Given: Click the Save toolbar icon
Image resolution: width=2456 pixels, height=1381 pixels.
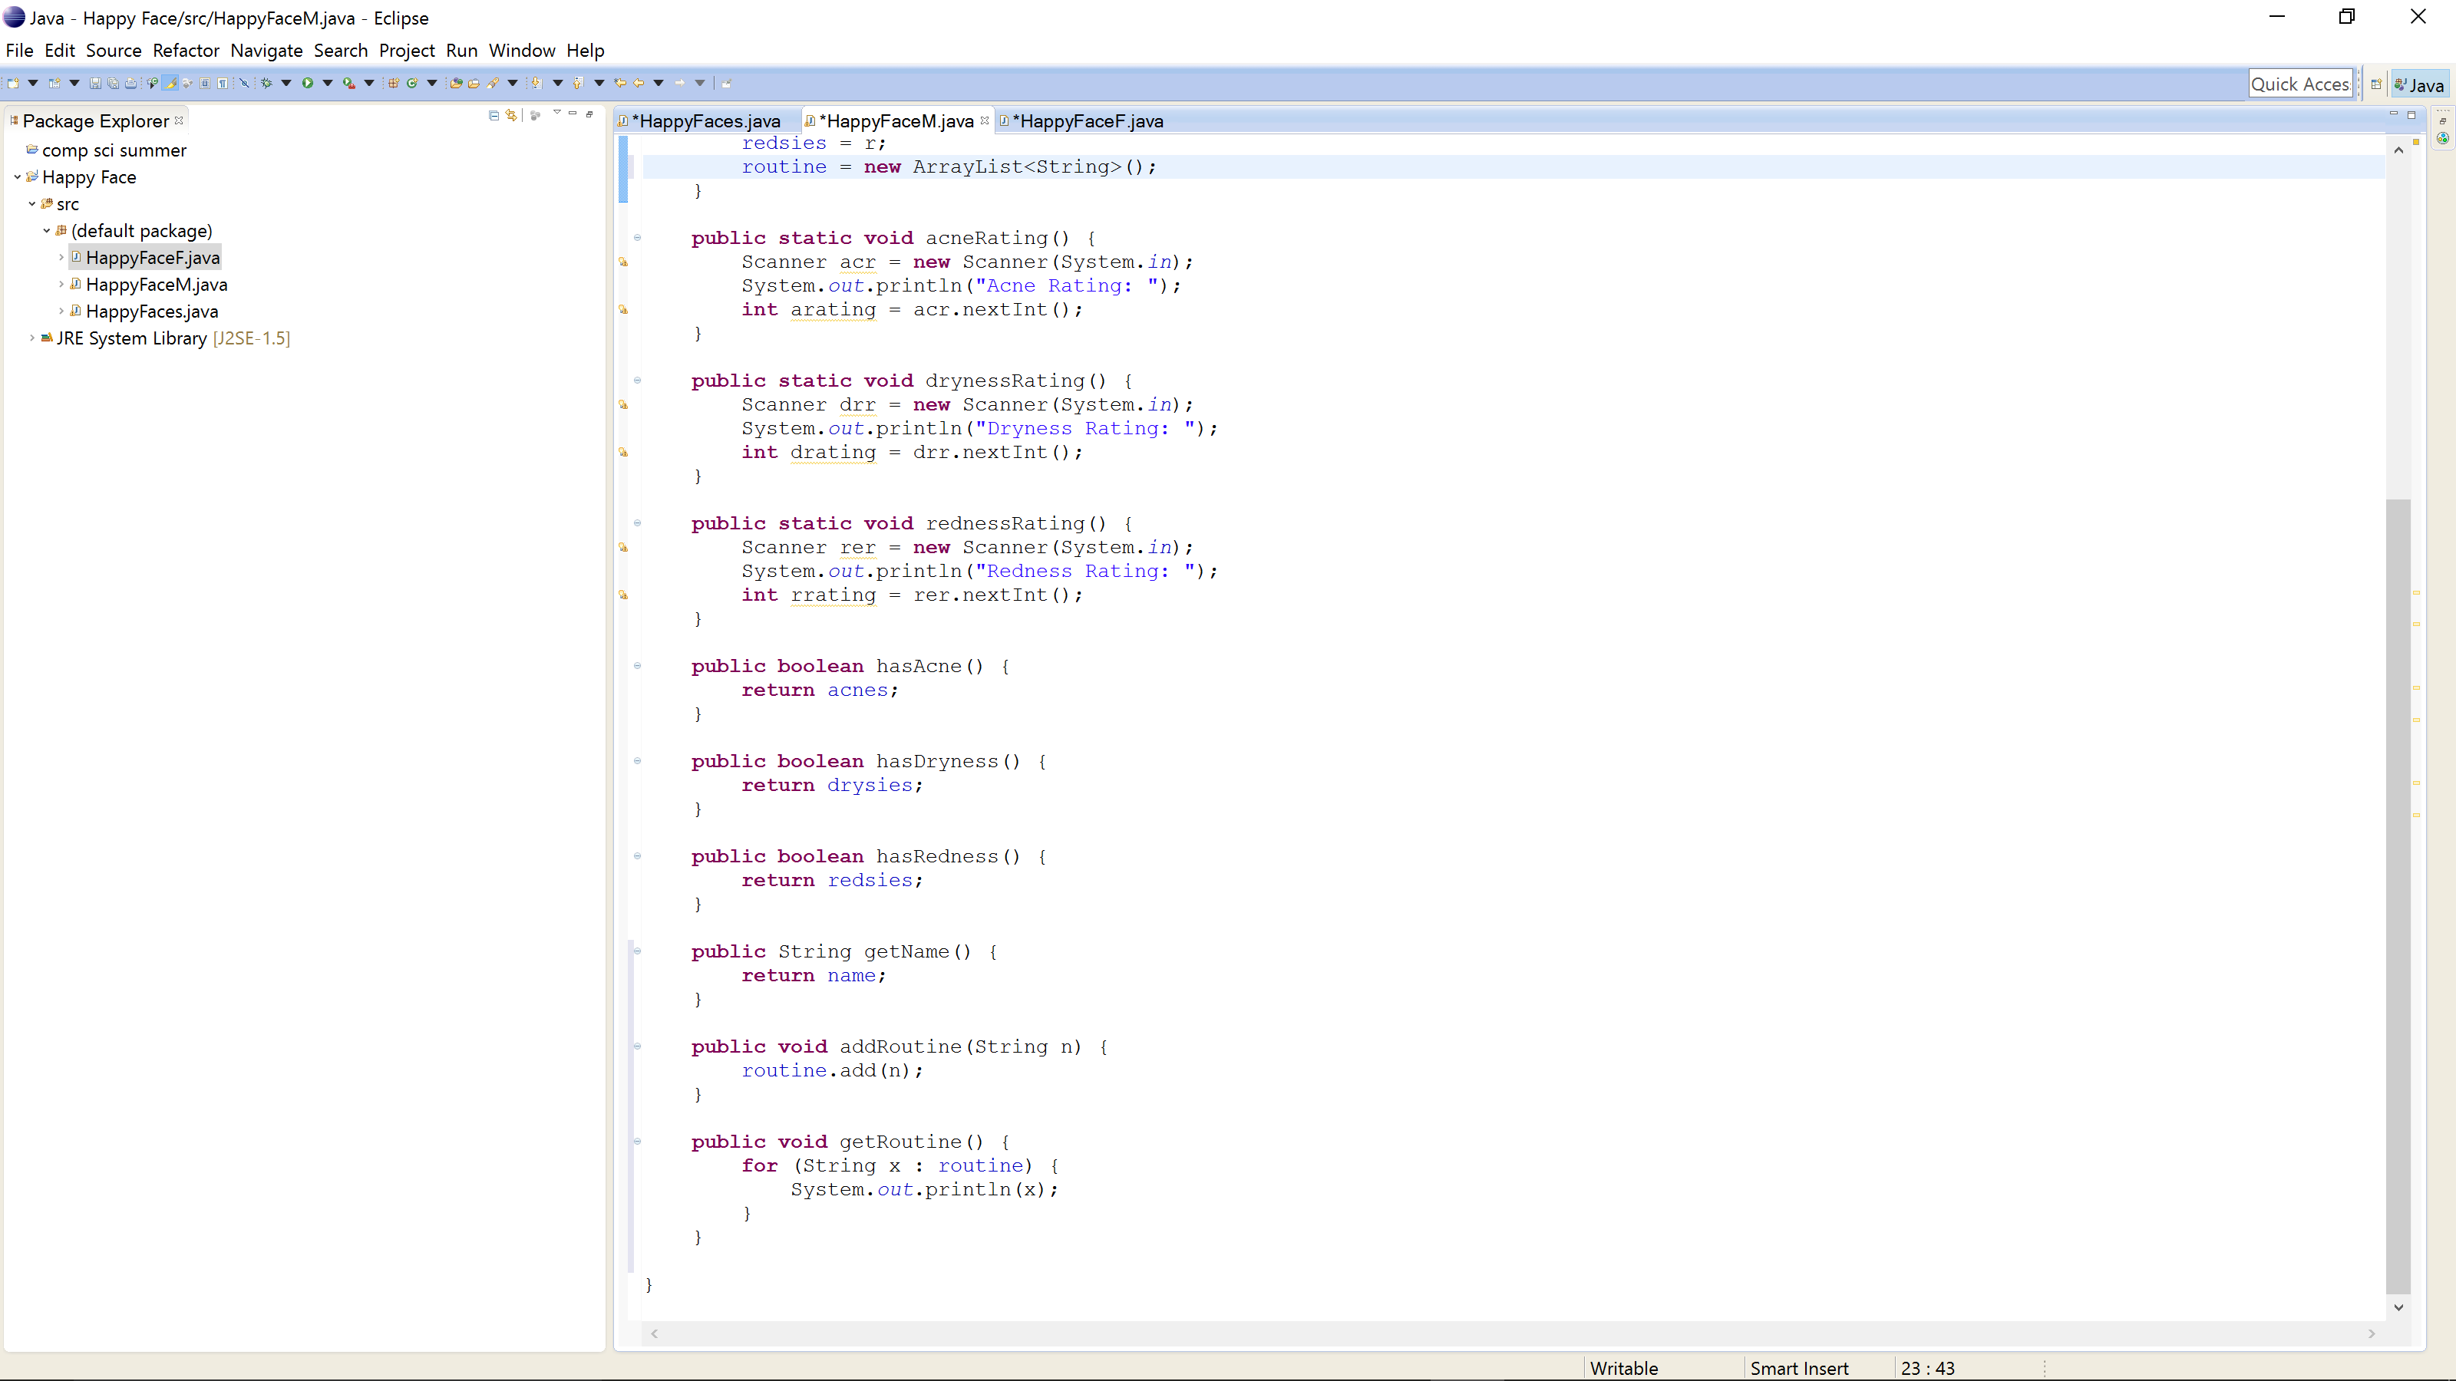Looking at the screenshot, I should pyautogui.click(x=95, y=84).
